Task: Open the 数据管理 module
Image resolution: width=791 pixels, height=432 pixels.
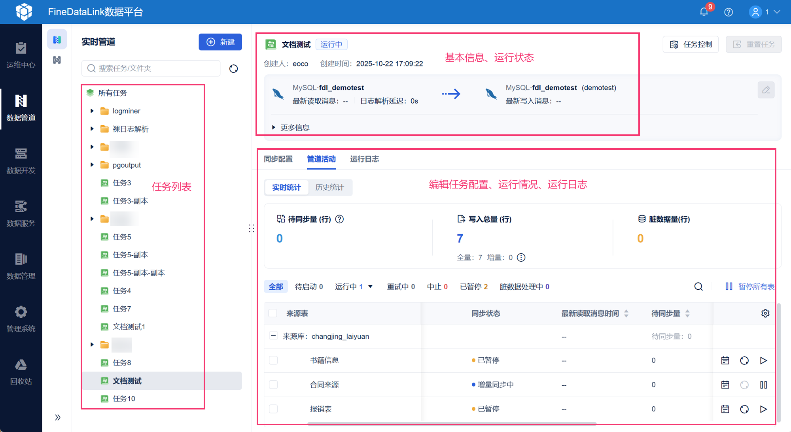Action: 21,266
